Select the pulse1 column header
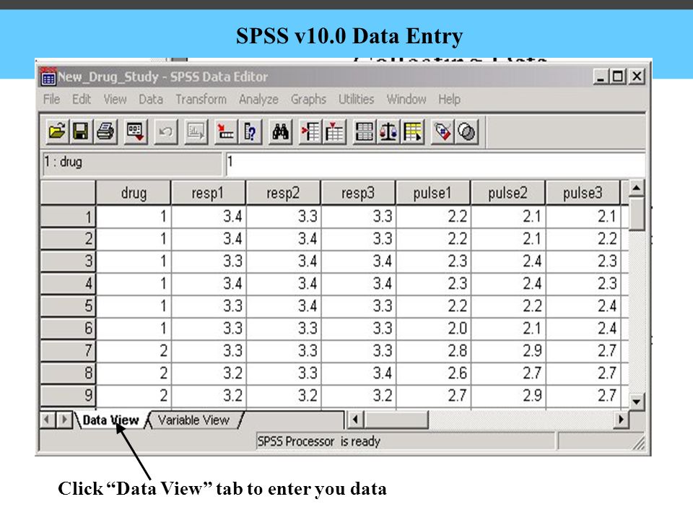This screenshot has height=520, width=693. (x=433, y=193)
